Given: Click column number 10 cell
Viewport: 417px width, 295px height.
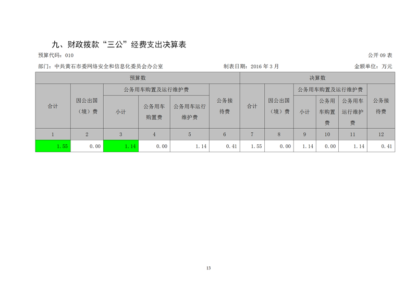Looking at the screenshot, I should [x=327, y=134].
